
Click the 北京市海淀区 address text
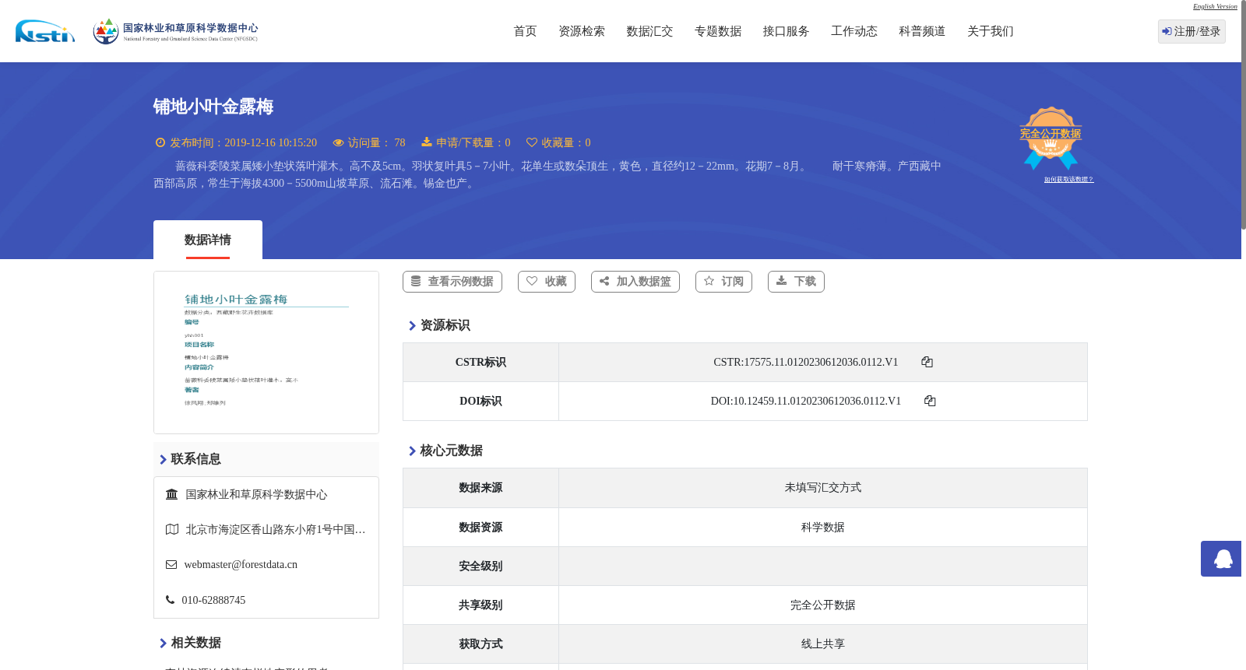click(276, 529)
